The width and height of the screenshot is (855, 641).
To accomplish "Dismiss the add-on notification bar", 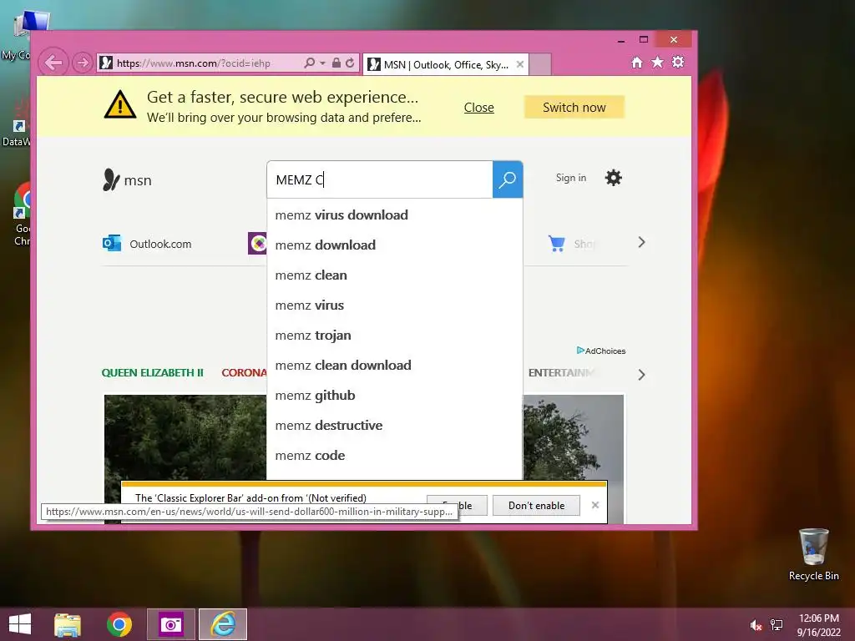I will click(595, 505).
